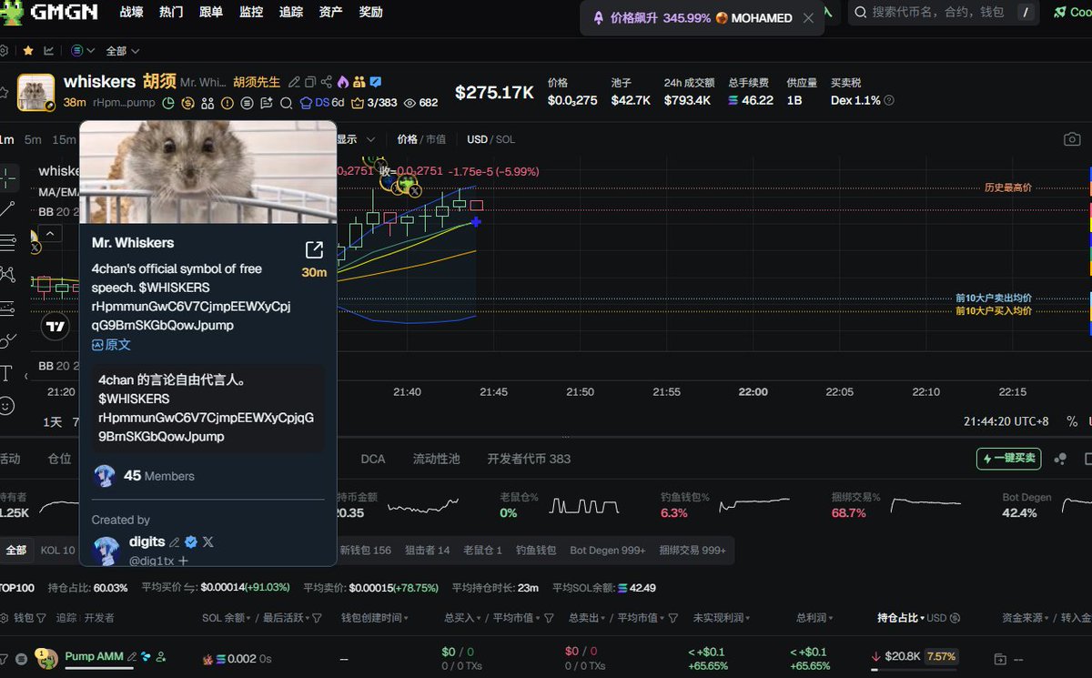Image resolution: width=1092 pixels, height=678 pixels.
Task: Click the share icon beside token name
Action: point(327,82)
